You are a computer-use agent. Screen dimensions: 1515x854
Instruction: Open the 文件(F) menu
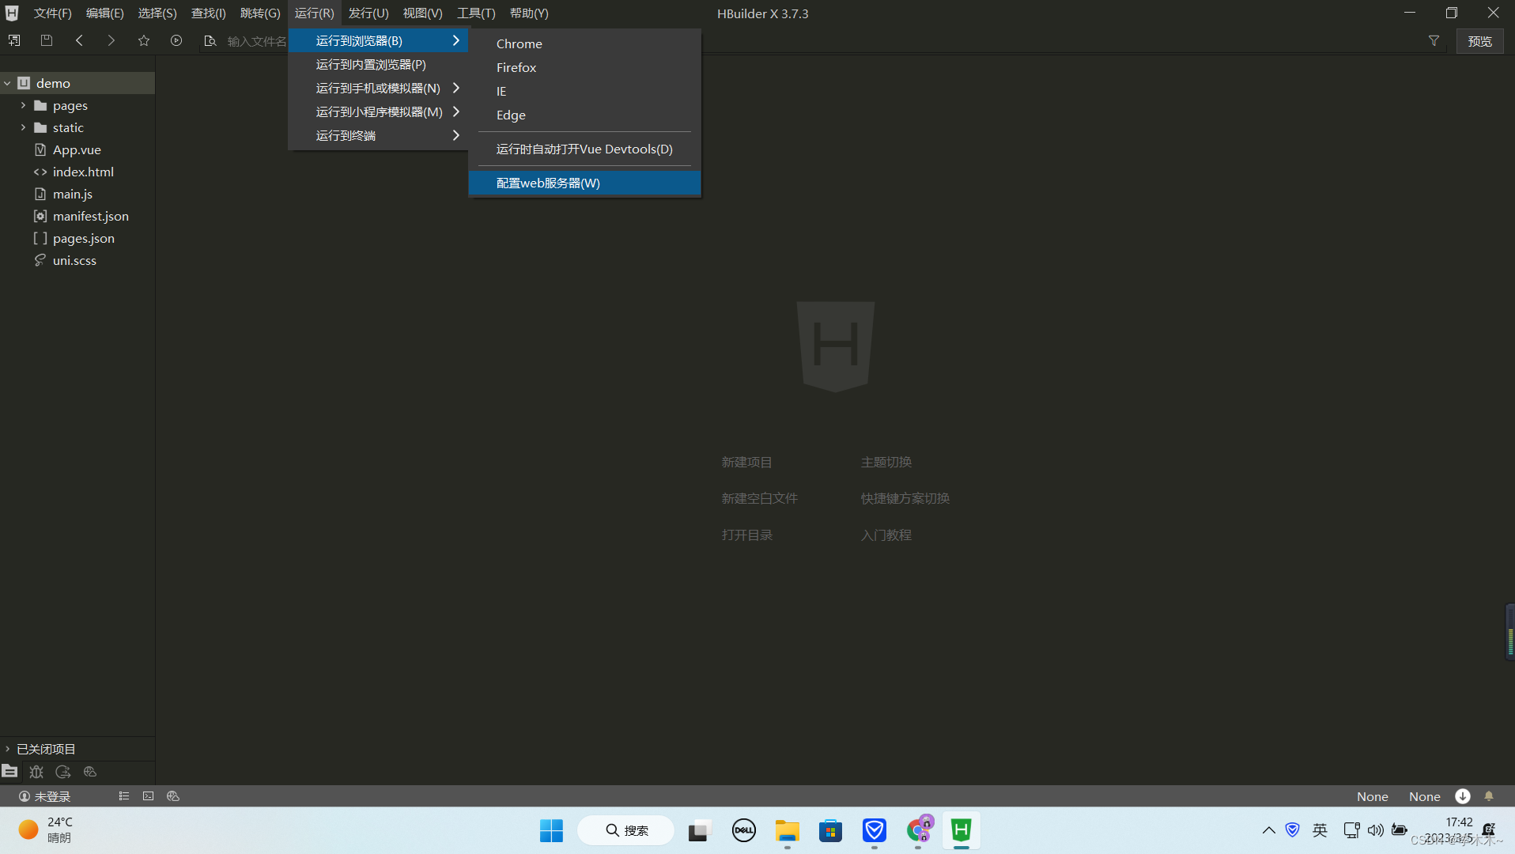[52, 13]
